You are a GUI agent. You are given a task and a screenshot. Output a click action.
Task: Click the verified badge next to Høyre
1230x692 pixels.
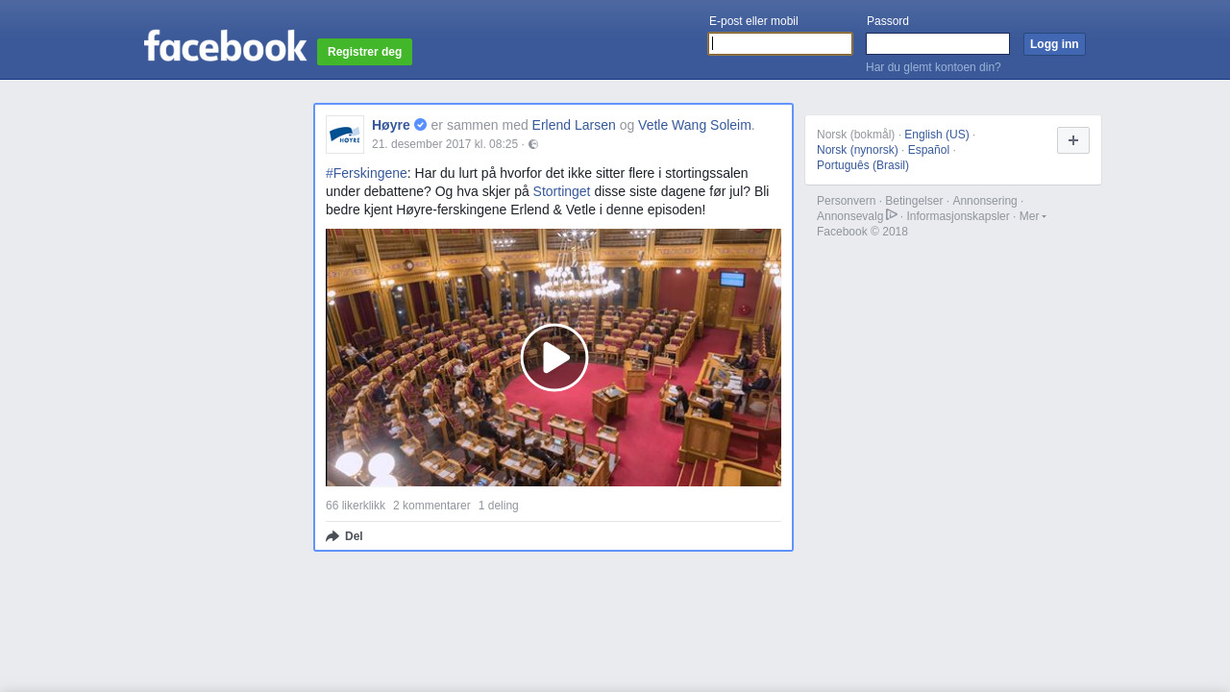(x=421, y=125)
